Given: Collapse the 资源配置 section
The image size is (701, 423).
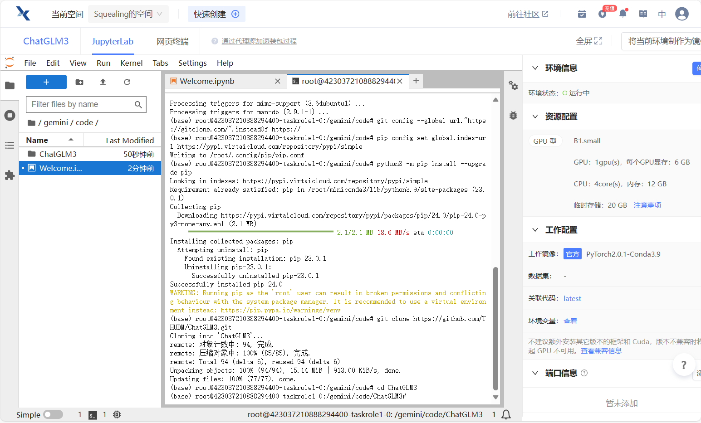Looking at the screenshot, I should tap(535, 117).
